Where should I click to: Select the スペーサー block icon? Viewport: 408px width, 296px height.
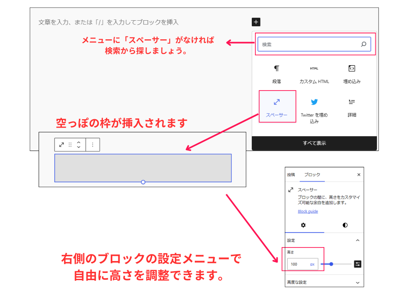[277, 103]
